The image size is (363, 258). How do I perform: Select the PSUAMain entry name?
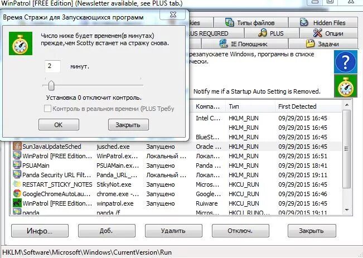36,165
